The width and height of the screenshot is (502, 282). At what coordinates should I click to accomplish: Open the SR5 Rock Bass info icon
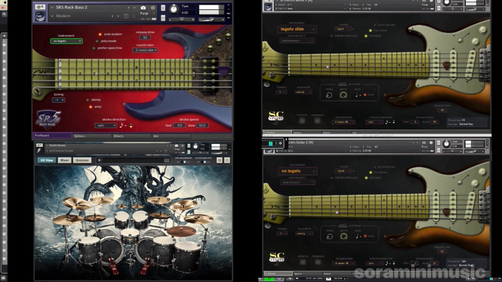[153, 8]
